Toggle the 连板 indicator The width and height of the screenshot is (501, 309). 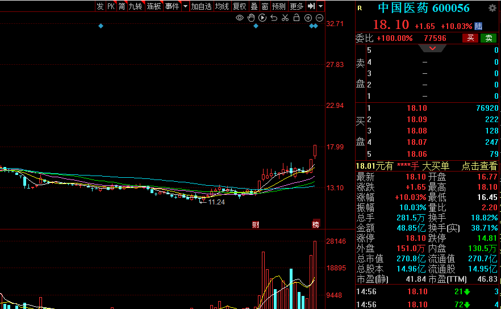click(154, 6)
